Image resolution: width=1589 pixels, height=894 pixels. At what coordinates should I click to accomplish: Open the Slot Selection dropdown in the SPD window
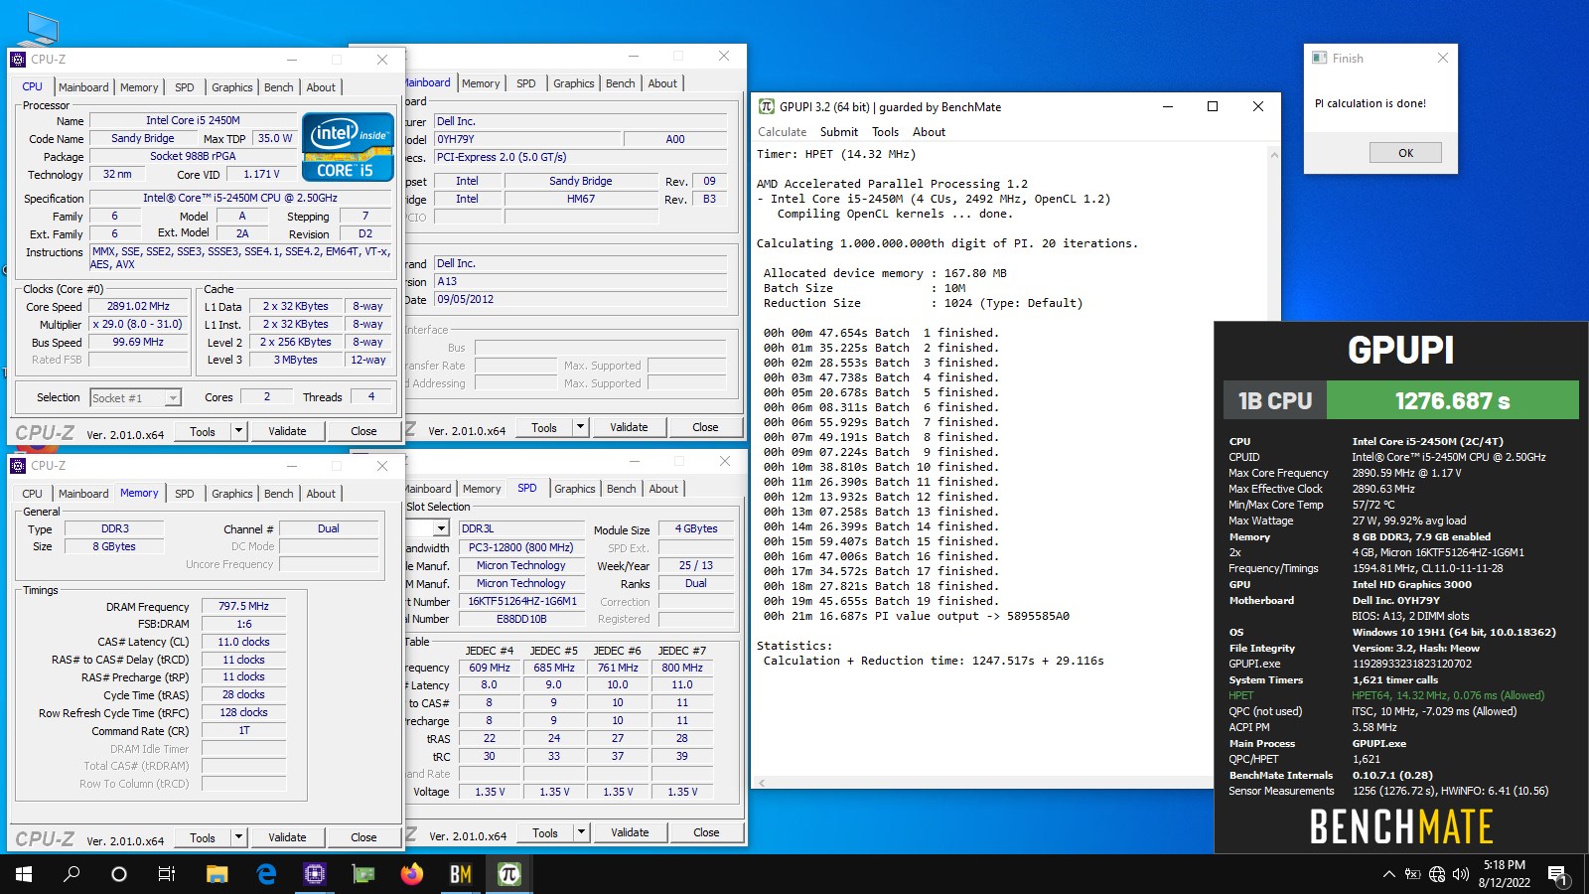tap(441, 528)
